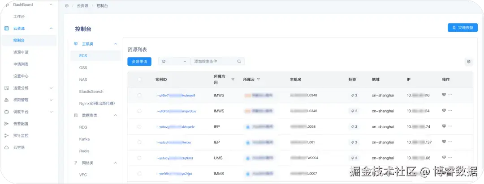Viewport: 484px width, 184px height.
Task: Click the 调度平台 robot icon
Action: (6, 112)
